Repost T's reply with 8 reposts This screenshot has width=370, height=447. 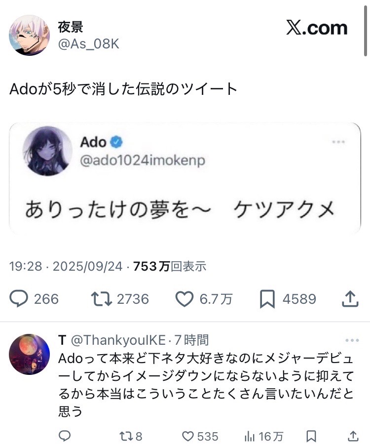[125, 436]
